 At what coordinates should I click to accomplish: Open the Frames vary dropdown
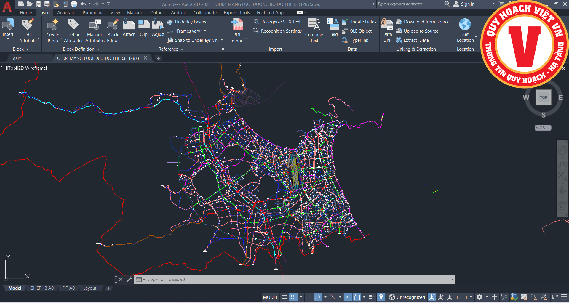pos(205,31)
